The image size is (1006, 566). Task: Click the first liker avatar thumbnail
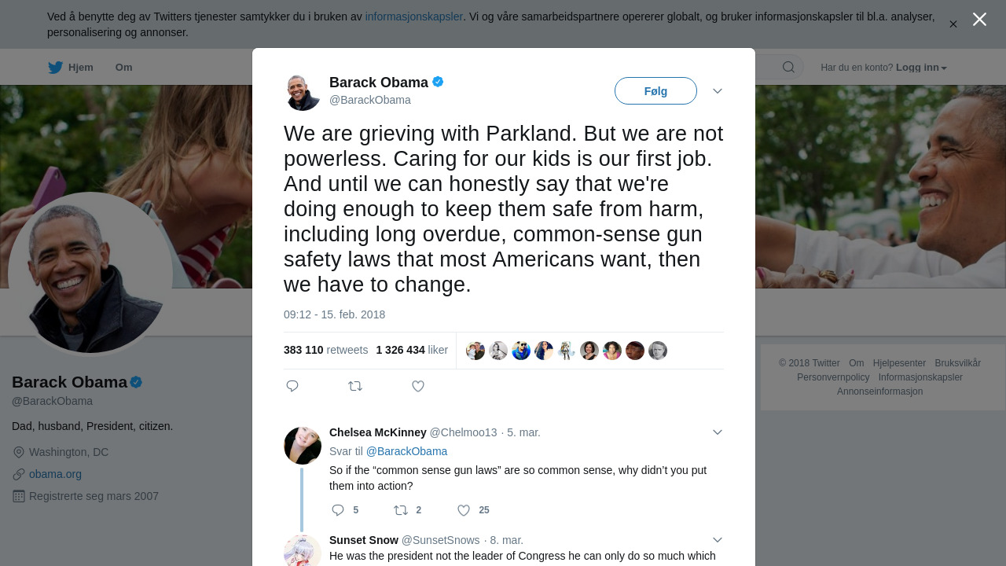(x=475, y=351)
